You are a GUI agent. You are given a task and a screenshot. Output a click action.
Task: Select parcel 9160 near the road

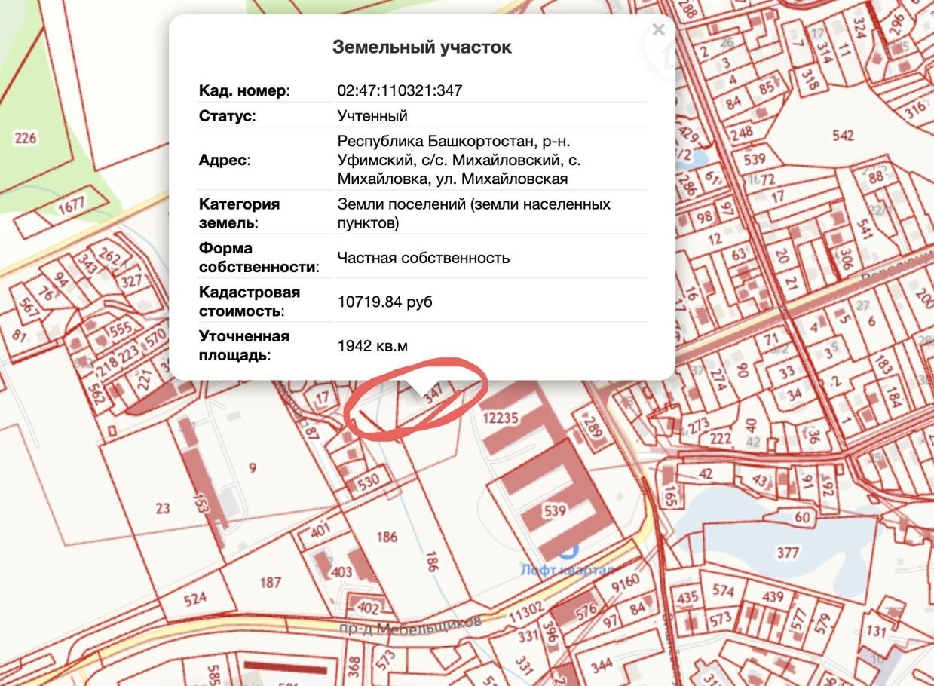pyautogui.click(x=625, y=582)
